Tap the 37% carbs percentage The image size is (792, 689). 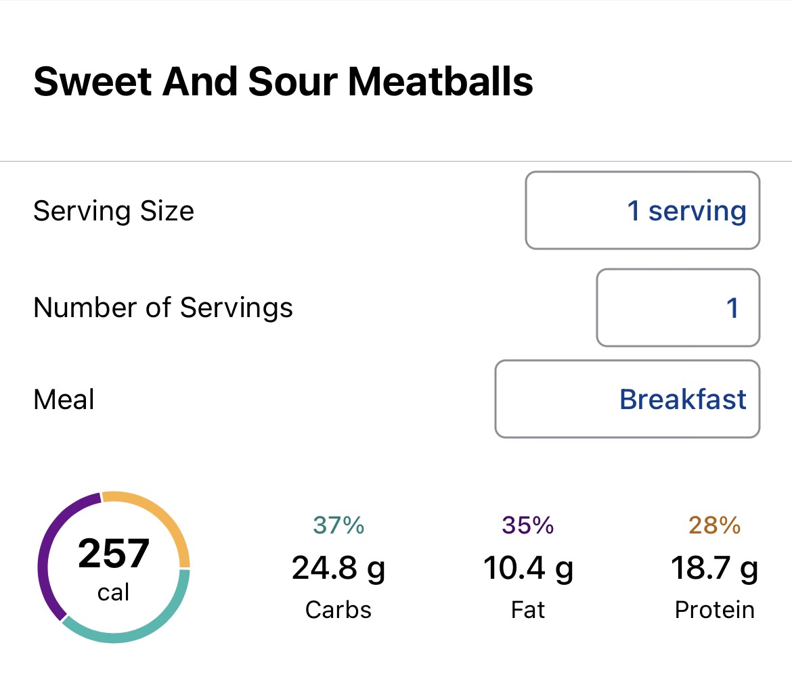pos(338,525)
